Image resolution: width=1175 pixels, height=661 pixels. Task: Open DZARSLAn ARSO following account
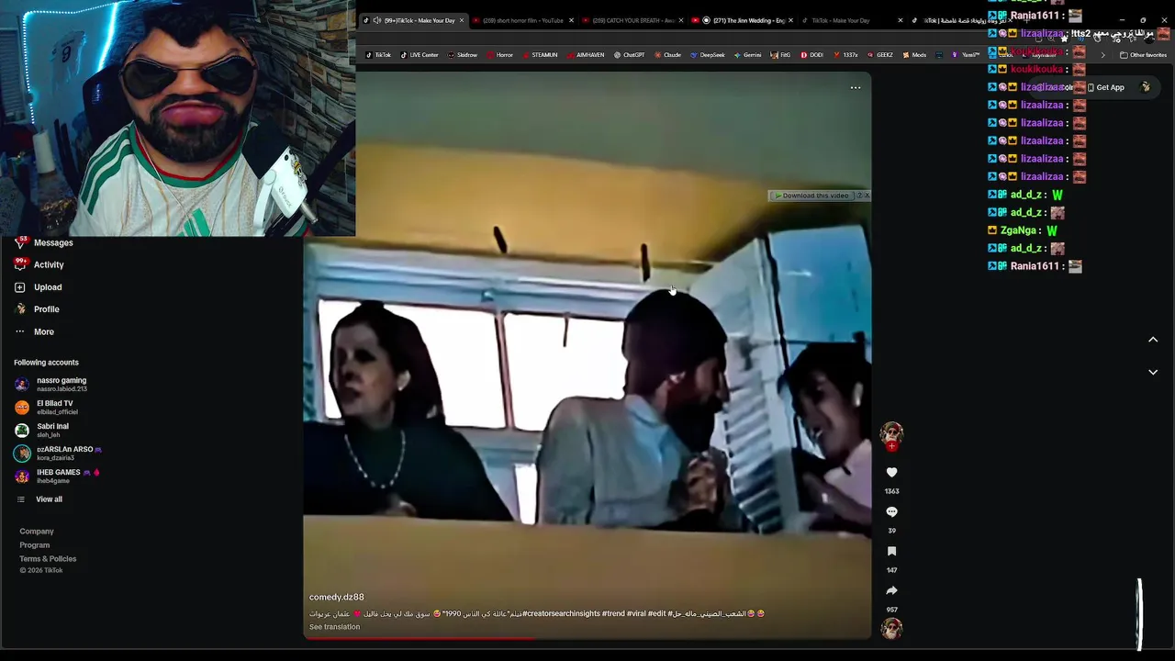58,453
